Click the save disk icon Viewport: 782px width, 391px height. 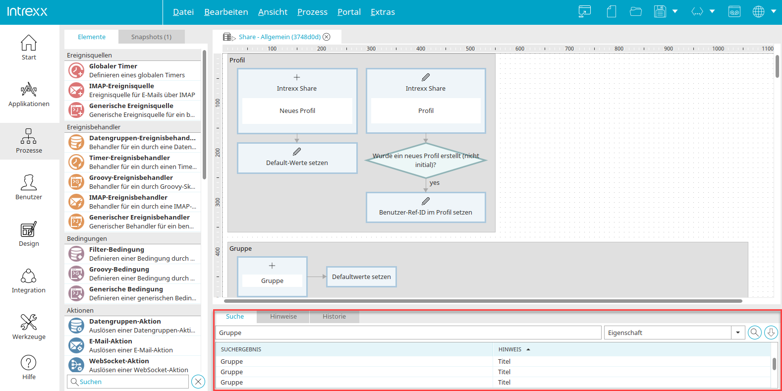(x=660, y=11)
